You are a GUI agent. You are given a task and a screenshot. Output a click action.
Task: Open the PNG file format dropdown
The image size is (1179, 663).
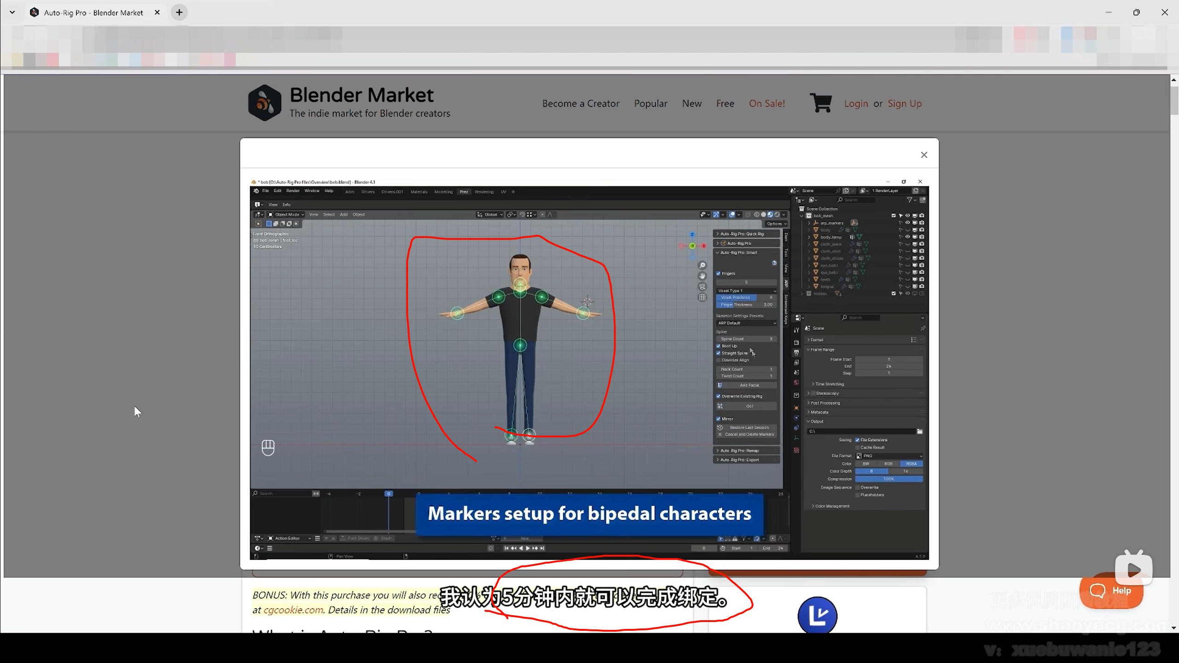pos(889,456)
